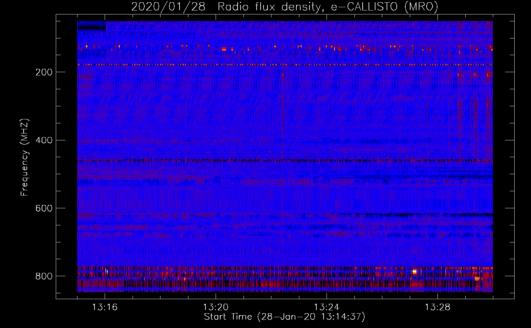Click the 13:20 time tick label
Screen dimensions: 531x328
pos(216,307)
